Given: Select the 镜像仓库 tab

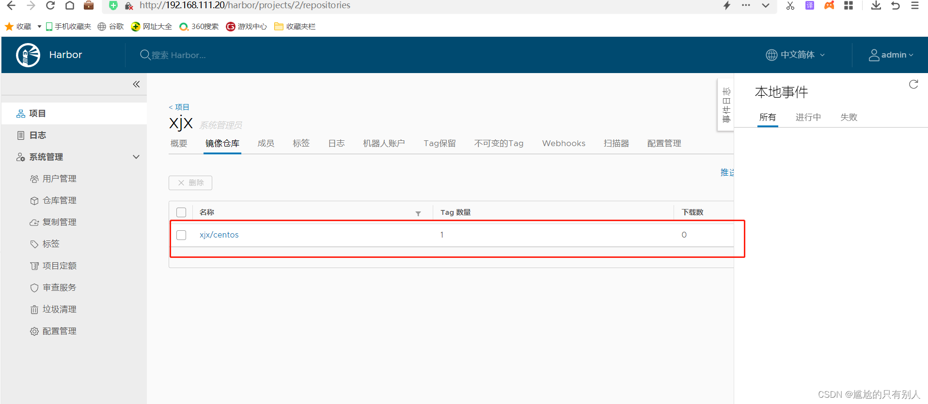Looking at the screenshot, I should [x=222, y=143].
